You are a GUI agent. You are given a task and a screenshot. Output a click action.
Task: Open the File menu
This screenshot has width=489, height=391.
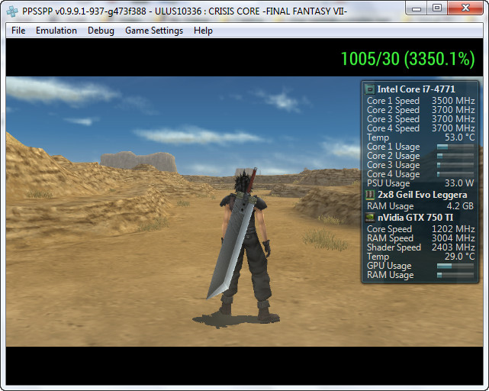point(18,31)
